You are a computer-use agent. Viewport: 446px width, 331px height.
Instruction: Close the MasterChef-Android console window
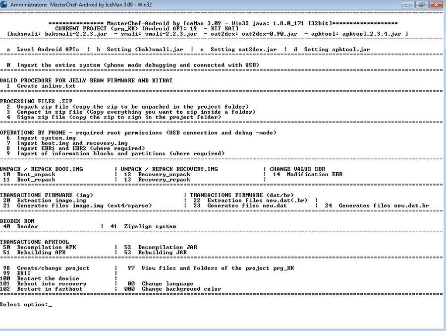[x=436, y=4]
